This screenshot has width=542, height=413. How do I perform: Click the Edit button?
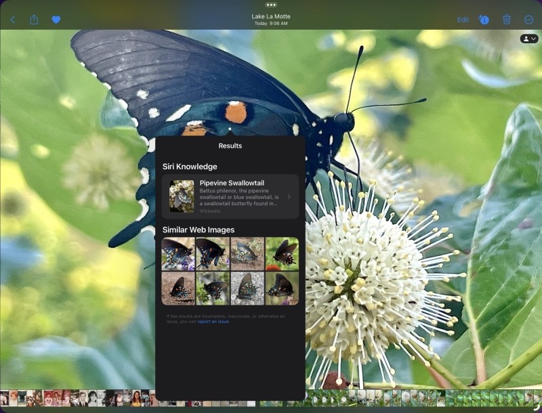(x=463, y=20)
